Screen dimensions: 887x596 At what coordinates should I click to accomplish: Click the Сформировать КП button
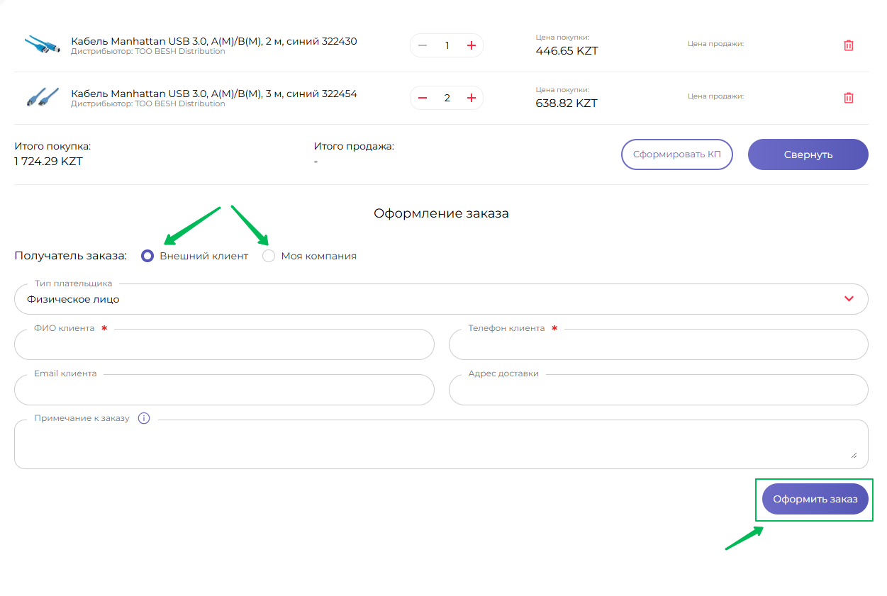pyautogui.click(x=676, y=154)
